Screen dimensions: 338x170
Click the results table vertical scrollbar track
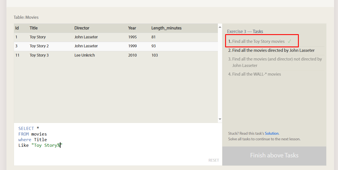(220, 73)
